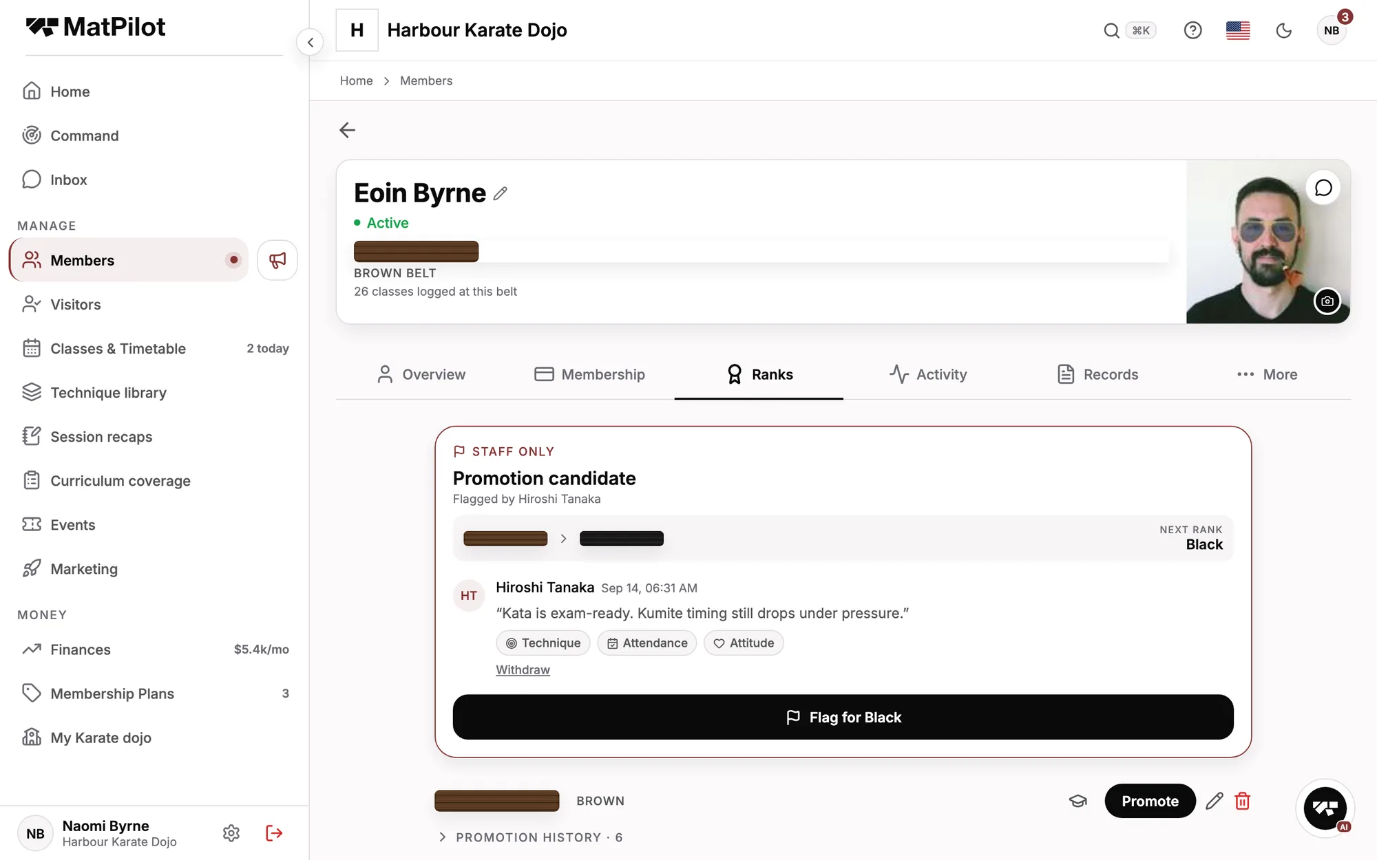Toggle the Technique tag chip
The width and height of the screenshot is (1377, 860).
tap(543, 643)
